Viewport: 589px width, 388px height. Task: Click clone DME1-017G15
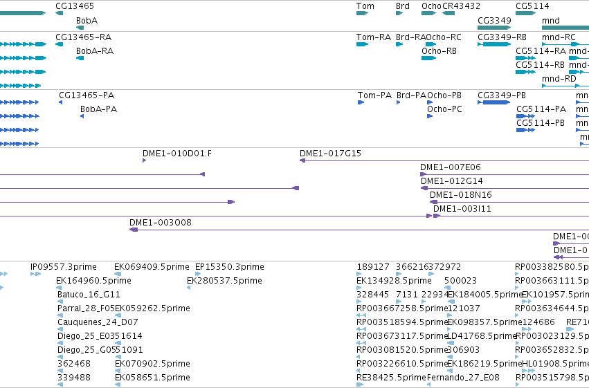[330, 154]
